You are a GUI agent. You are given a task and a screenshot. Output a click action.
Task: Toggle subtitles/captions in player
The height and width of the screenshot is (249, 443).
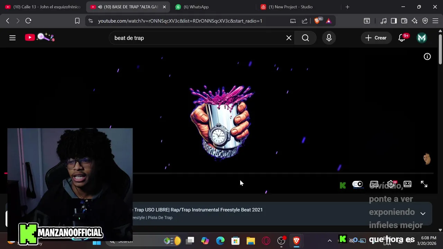click(x=374, y=184)
